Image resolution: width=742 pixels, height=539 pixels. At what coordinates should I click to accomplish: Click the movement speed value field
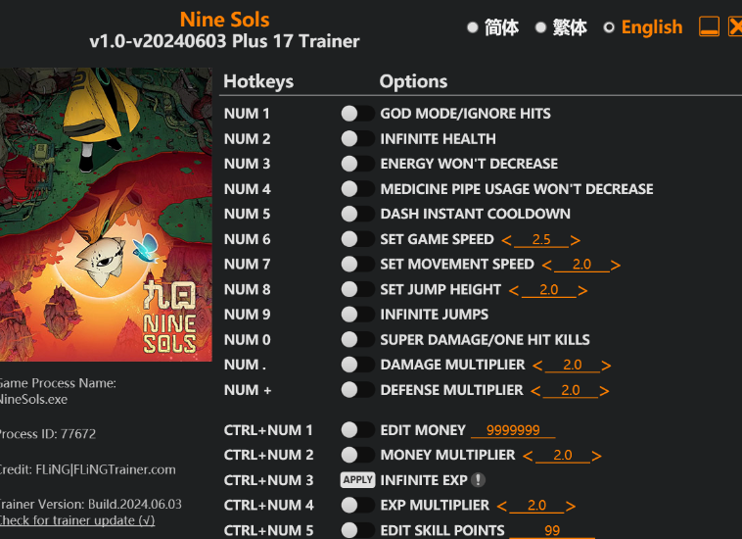(x=581, y=265)
